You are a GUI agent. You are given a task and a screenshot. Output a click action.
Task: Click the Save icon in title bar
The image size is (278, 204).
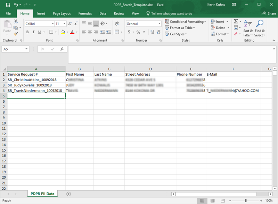(x=8, y=5)
